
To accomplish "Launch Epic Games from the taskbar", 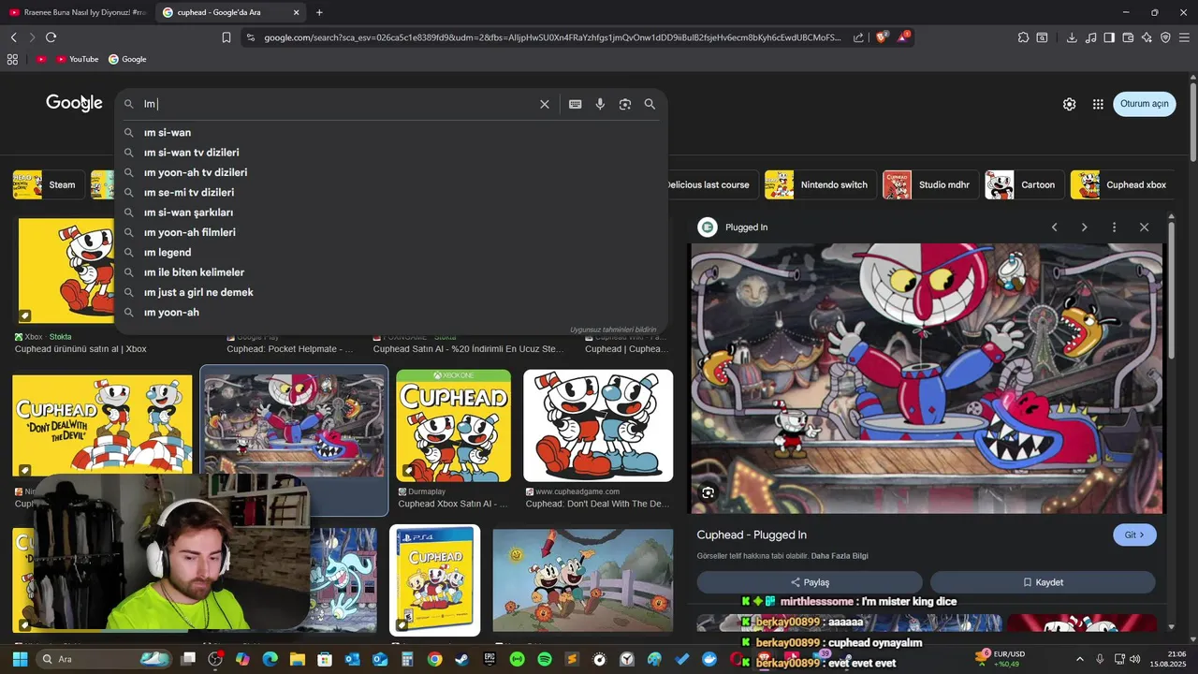I will 489,659.
